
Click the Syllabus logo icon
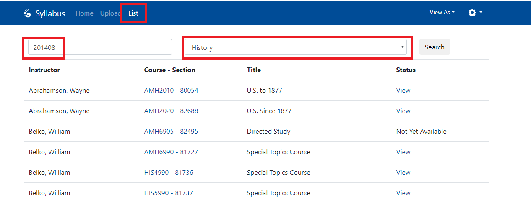(x=28, y=13)
